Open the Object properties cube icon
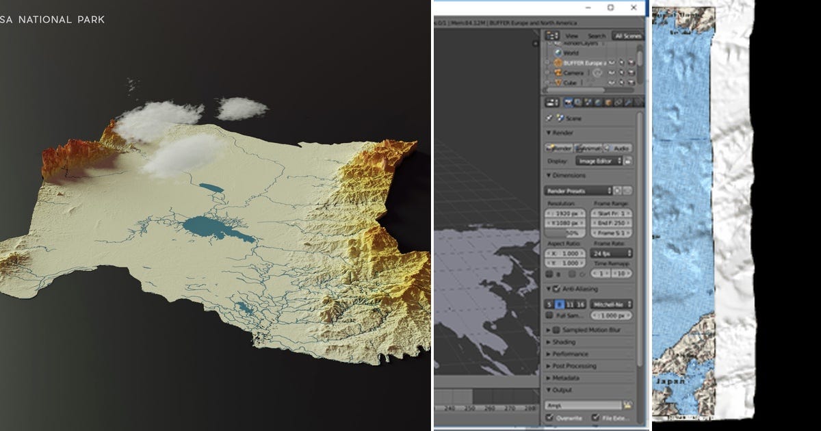821x431 pixels. point(608,103)
